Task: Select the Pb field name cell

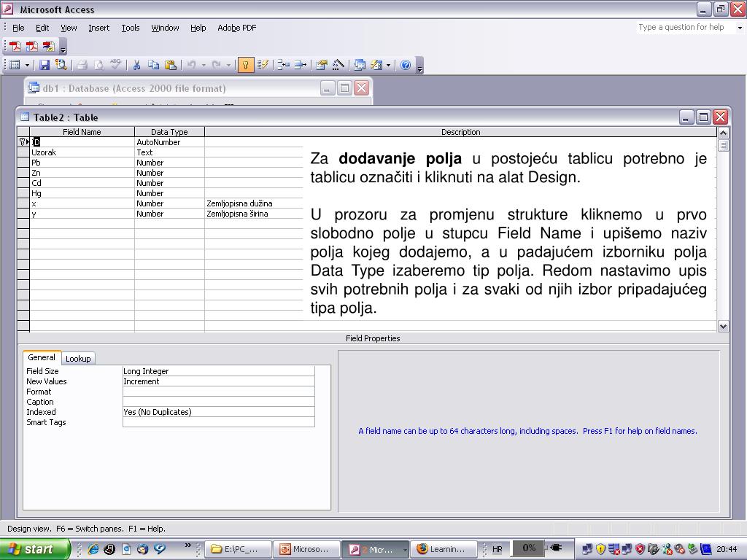Action: pos(82,163)
